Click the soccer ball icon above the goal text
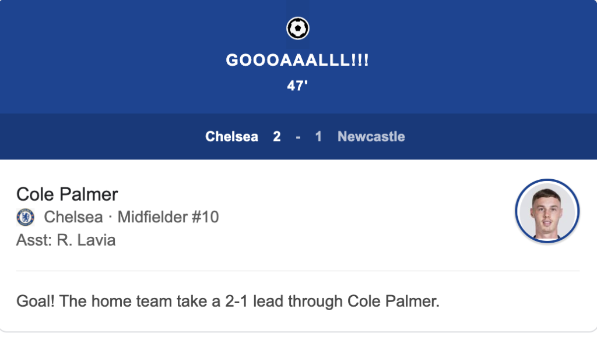597x355 pixels. (298, 28)
